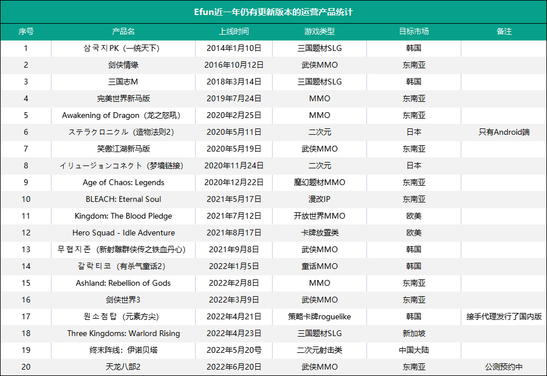Click the 公测预约中 remark cell
This screenshot has height=376, width=547.
[x=504, y=367]
